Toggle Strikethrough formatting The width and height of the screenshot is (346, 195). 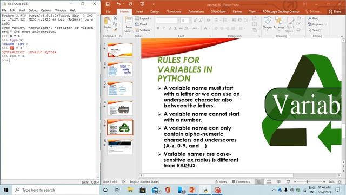181,28
